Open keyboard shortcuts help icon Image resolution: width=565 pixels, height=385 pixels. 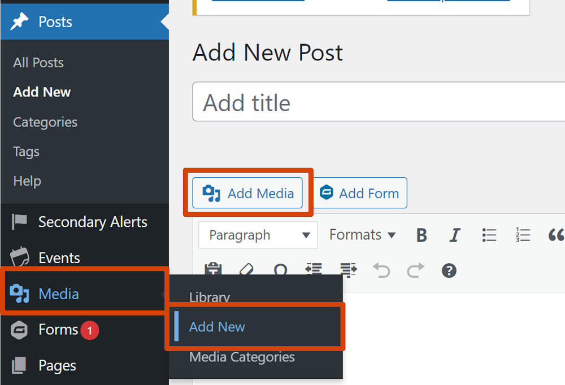[x=449, y=270]
